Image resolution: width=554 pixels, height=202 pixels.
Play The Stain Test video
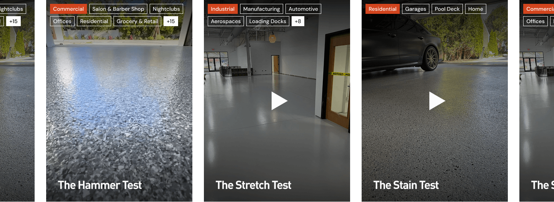(437, 101)
